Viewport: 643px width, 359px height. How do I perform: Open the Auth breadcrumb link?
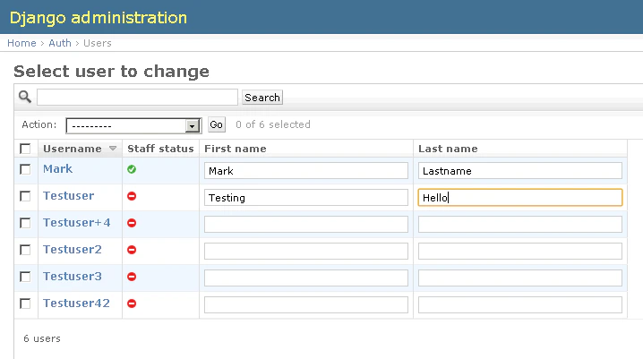tap(60, 43)
